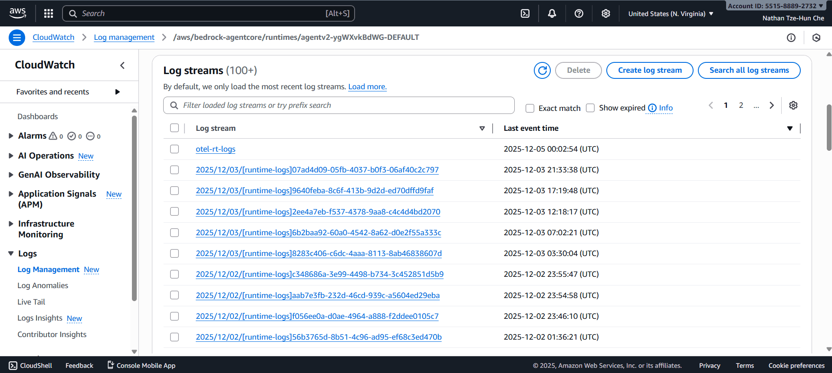Select checkbox for stream ending d0e2f55a333c
The width and height of the screenshot is (832, 373).
(174, 233)
